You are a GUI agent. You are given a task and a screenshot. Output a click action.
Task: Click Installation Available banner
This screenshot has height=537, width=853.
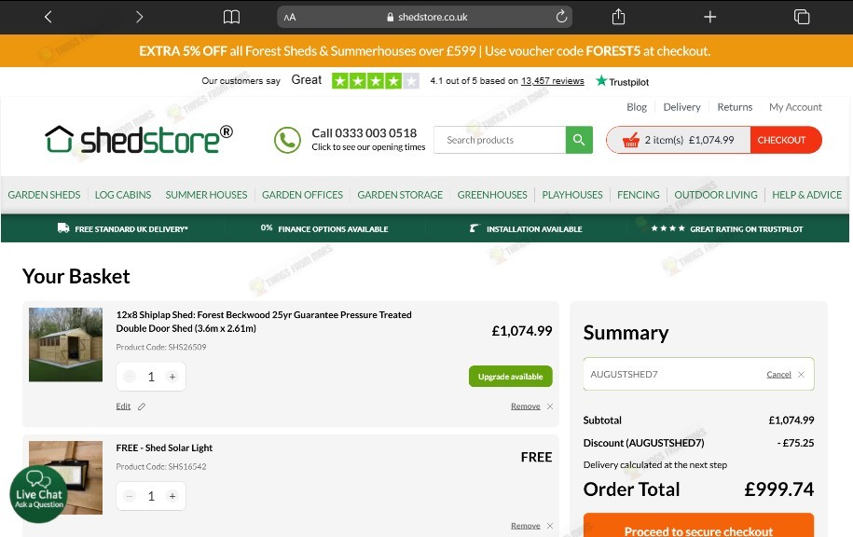526,228
